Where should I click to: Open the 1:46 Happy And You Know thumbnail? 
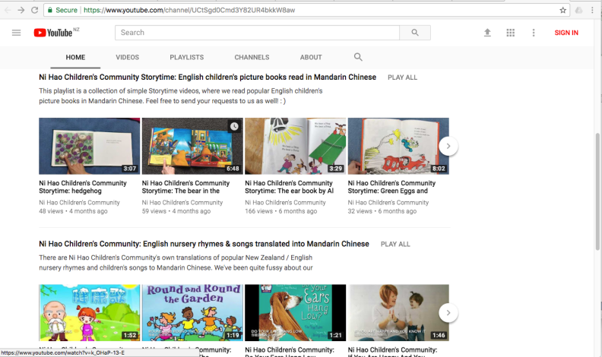[398, 313]
